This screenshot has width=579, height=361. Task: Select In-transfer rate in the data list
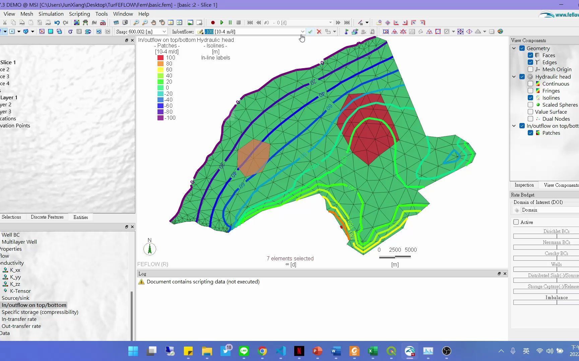tap(19, 319)
